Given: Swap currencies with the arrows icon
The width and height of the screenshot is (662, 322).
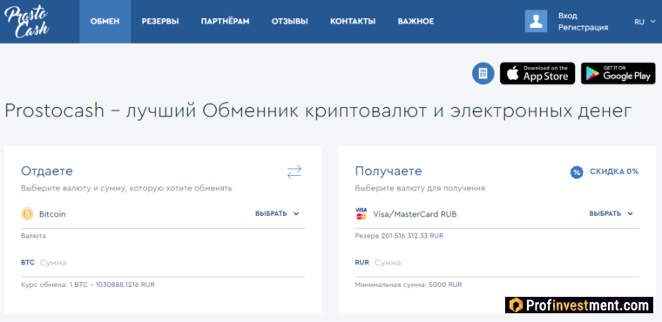Looking at the screenshot, I should (294, 171).
